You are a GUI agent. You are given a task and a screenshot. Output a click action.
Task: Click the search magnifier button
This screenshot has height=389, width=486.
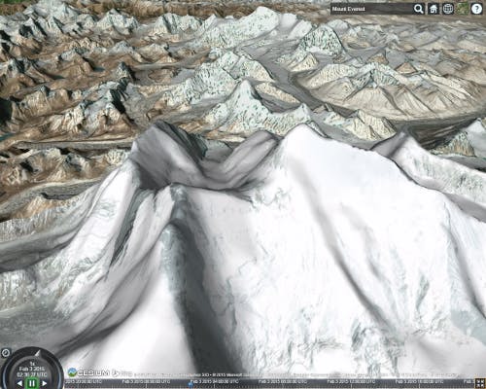point(418,9)
